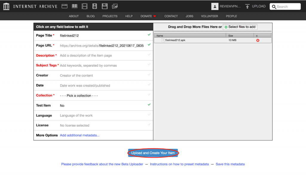This screenshot has width=306, height=182.
Task: Open the CONTACT menu item
Action: click(171, 16)
